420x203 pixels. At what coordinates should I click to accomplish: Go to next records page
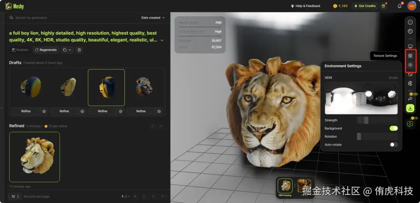(153, 196)
